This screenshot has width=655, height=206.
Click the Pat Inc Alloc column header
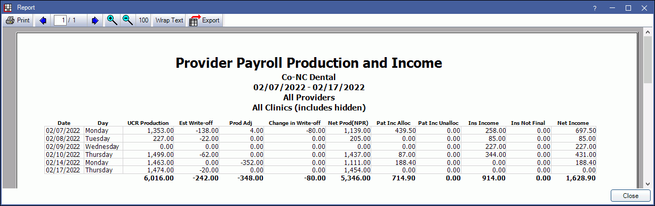pos(394,123)
